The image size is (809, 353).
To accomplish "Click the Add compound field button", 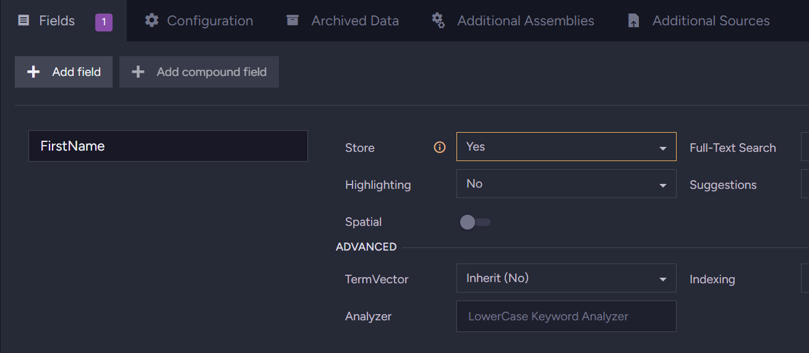I will (x=199, y=72).
